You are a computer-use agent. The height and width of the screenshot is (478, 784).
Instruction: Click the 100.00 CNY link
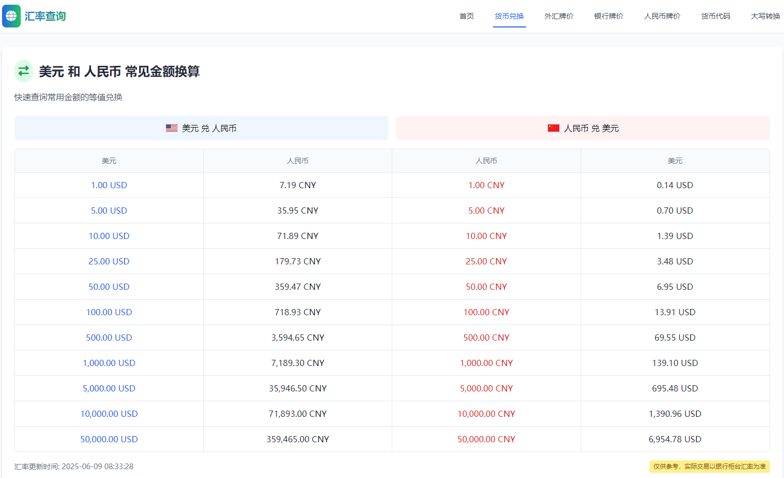486,312
